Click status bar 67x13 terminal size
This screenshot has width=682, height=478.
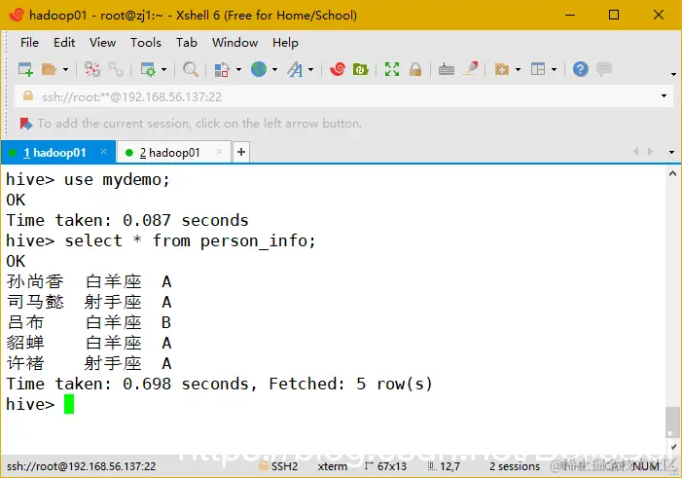click(385, 466)
